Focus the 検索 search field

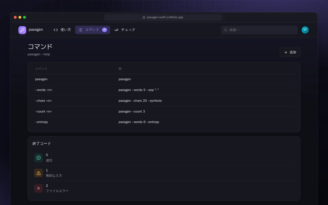[x=259, y=30]
